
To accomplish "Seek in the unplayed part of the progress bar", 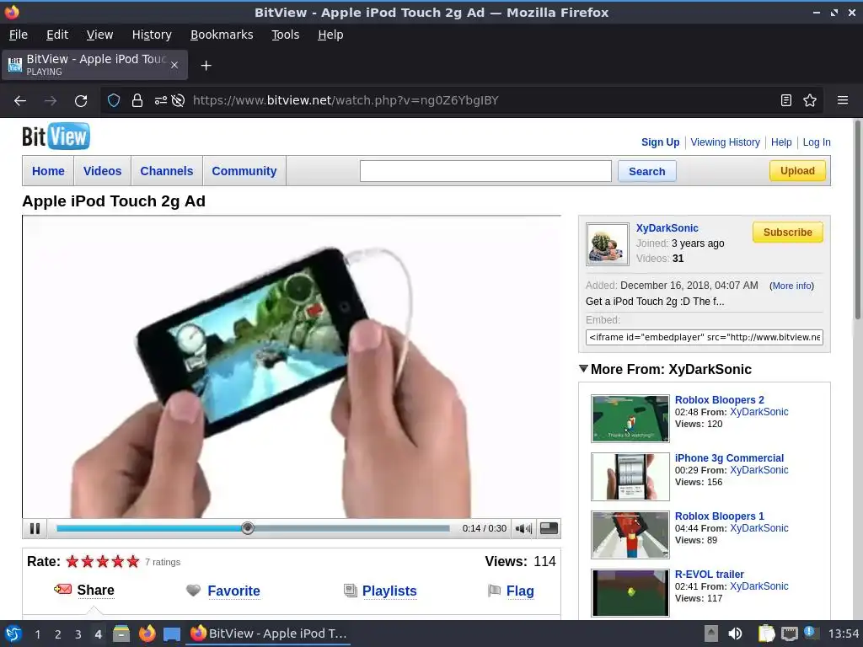I will click(x=352, y=528).
